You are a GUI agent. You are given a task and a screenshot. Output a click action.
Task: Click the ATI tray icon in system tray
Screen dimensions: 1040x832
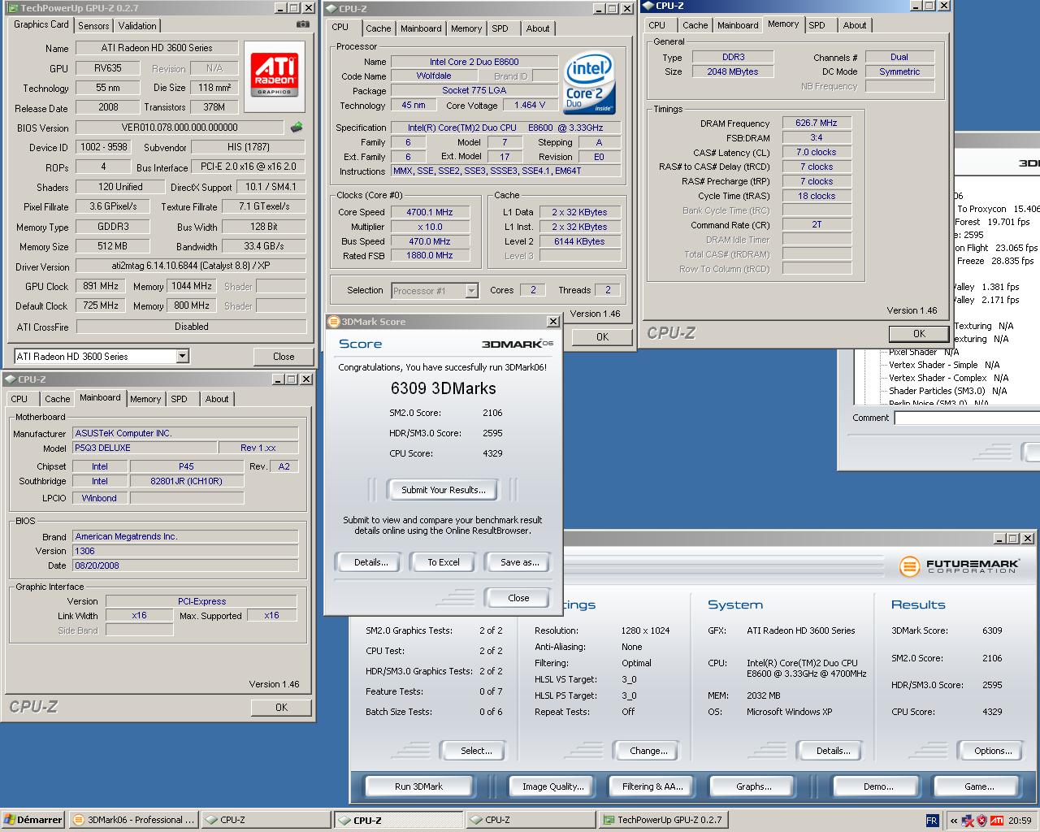(x=996, y=821)
